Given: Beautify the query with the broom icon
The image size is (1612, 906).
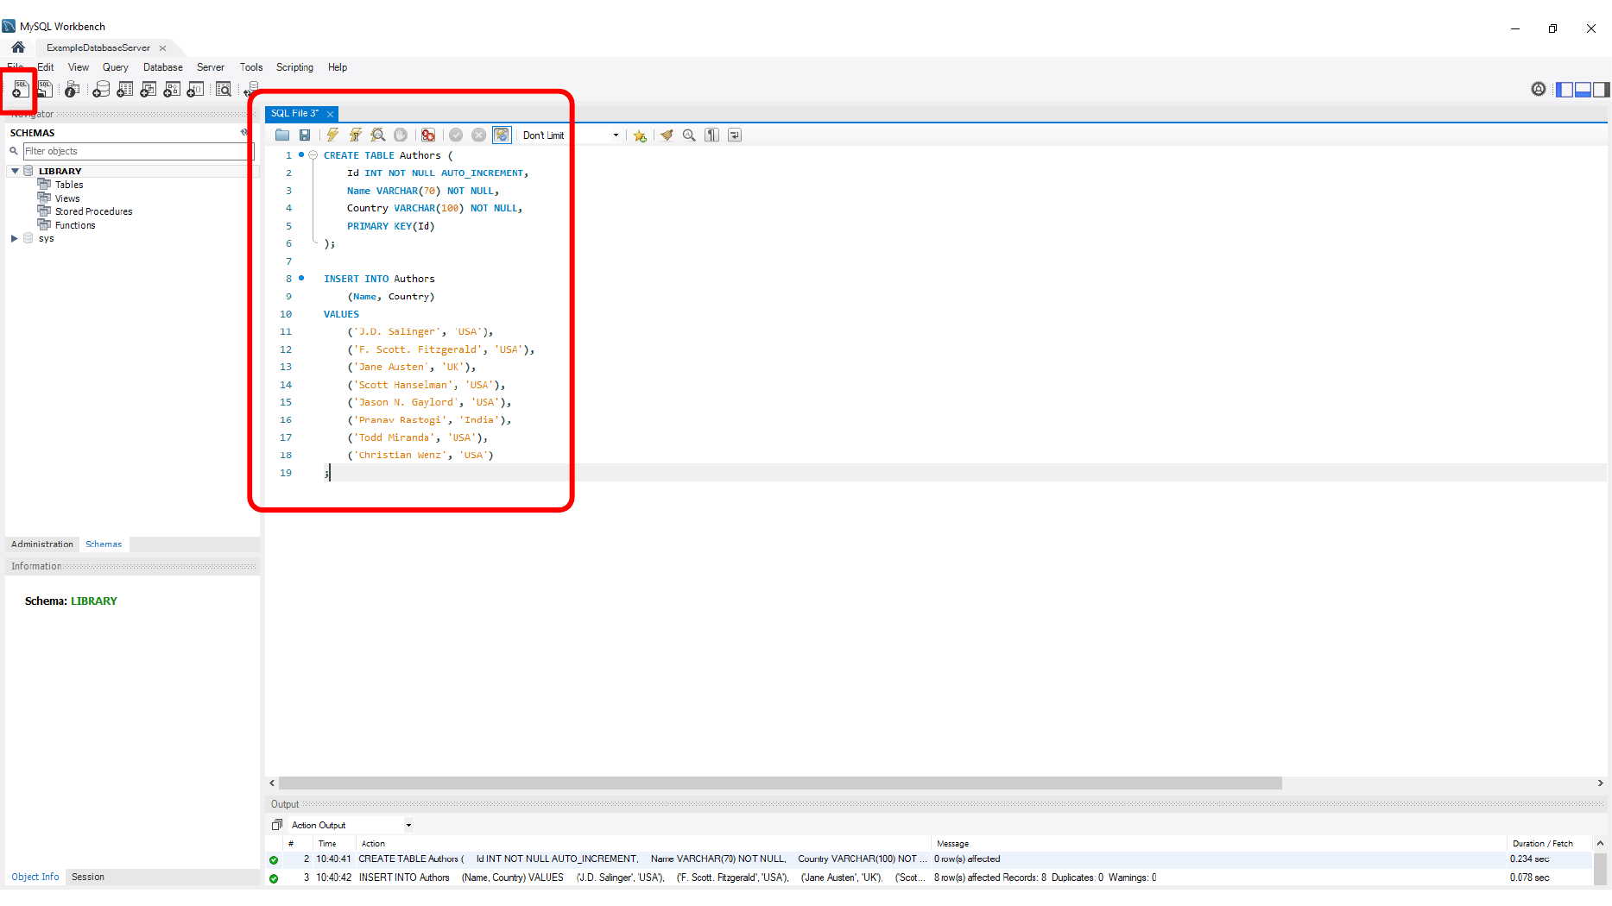Looking at the screenshot, I should click(x=667, y=135).
